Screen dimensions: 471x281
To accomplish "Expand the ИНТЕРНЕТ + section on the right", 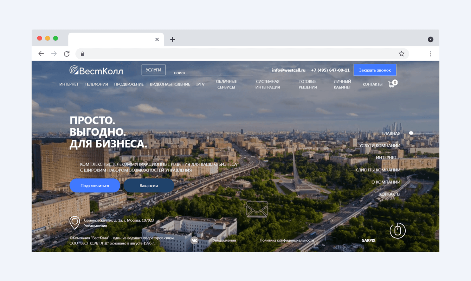I will tap(387, 157).
